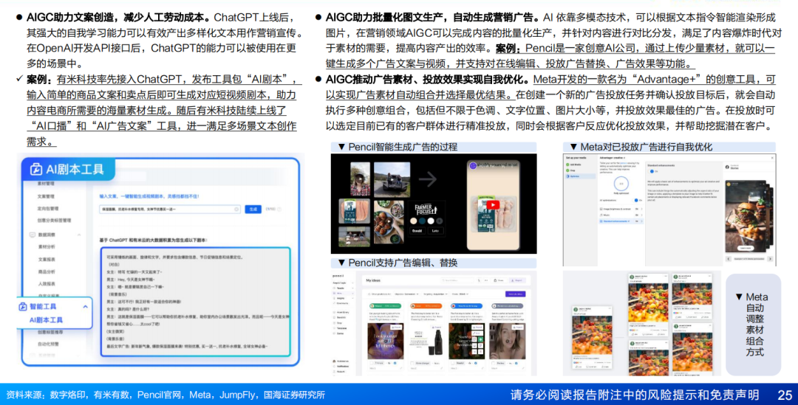Screen dimensions: 798x405
Task: Open 人效报表 in the sidebar
Action: pyautogui.click(x=47, y=284)
